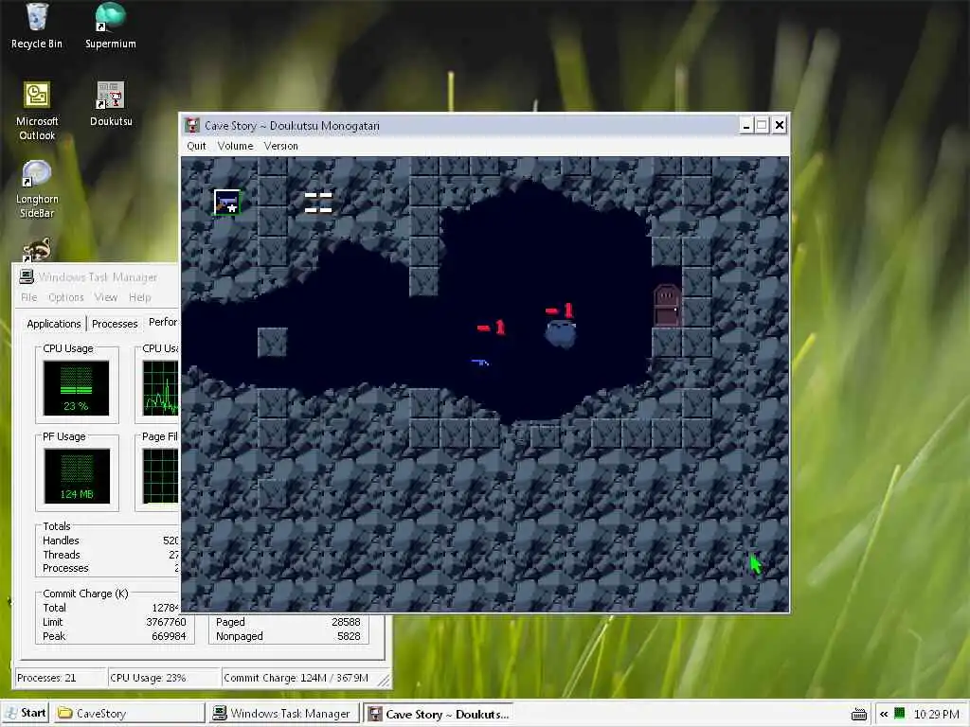Screen dimensions: 970x727
Task: Switch to the Processes tab
Action: tap(115, 324)
